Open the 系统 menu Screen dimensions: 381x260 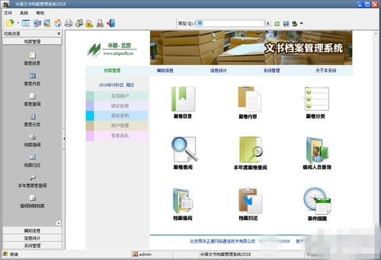point(24,13)
